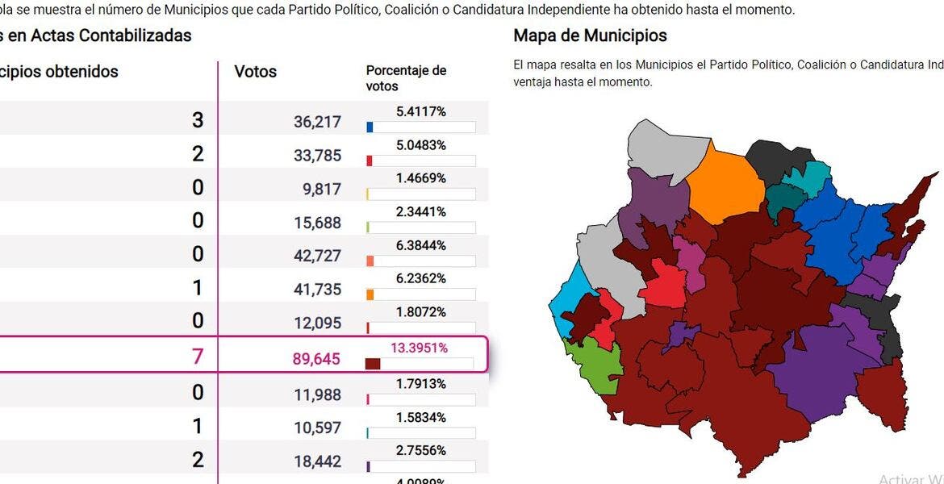Select the dark red swatch beside 13.3951%
The width and height of the screenshot is (944, 484).
click(x=372, y=364)
